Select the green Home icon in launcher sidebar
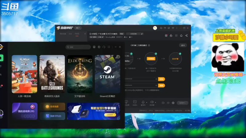This screenshot has width=246, height=138. 1,58
